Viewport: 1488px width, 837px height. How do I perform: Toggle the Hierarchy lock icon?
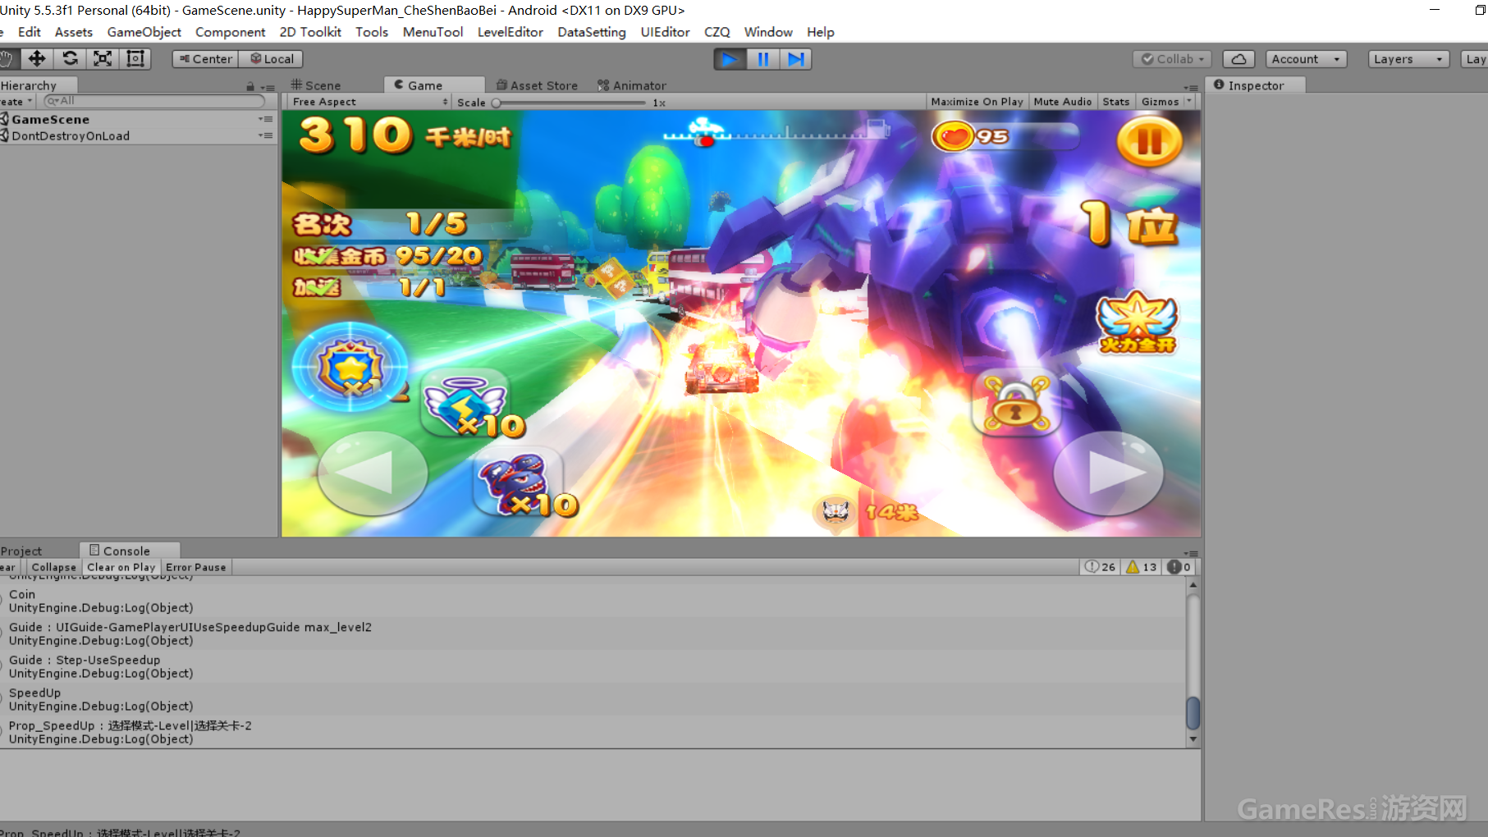pyautogui.click(x=250, y=86)
